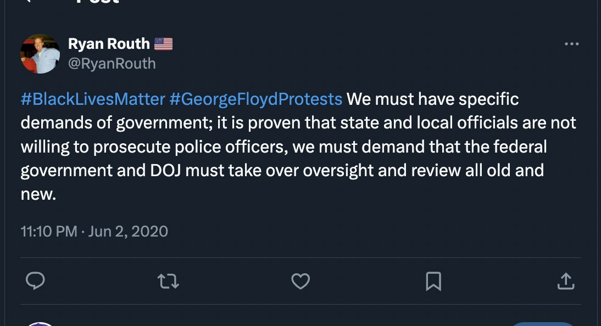Click the reply speech bubble icon
The width and height of the screenshot is (601, 326).
click(35, 282)
